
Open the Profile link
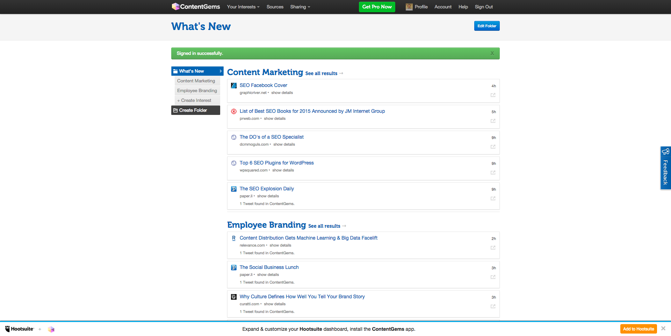[421, 7]
